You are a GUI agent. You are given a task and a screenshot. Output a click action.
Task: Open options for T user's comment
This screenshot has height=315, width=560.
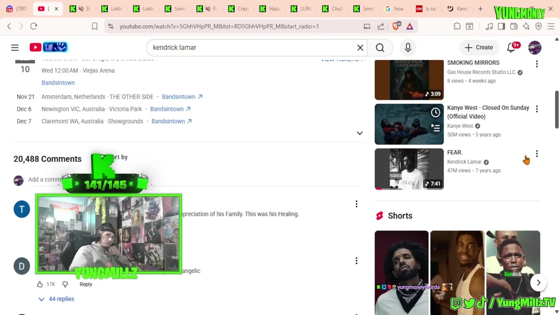357,204
